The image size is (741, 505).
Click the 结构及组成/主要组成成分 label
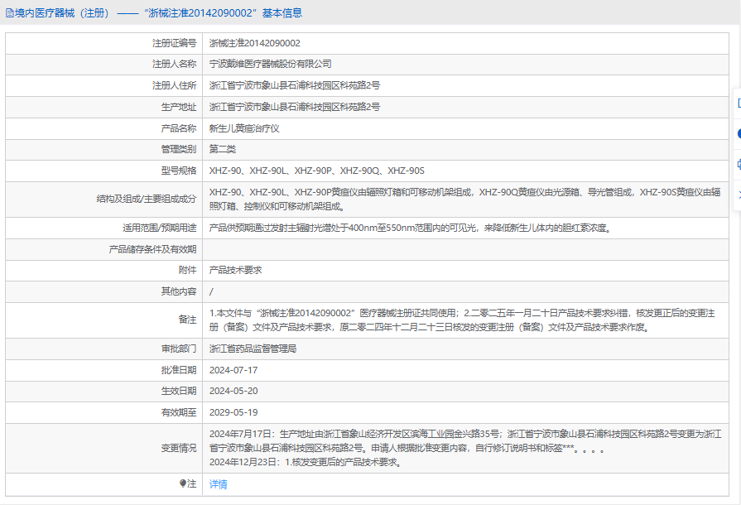[147, 199]
